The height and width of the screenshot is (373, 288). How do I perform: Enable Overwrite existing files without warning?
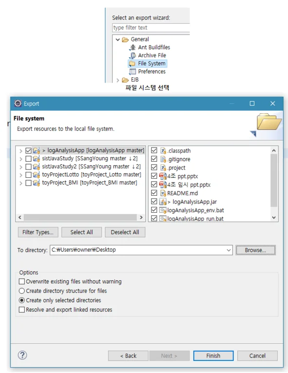(x=22, y=281)
